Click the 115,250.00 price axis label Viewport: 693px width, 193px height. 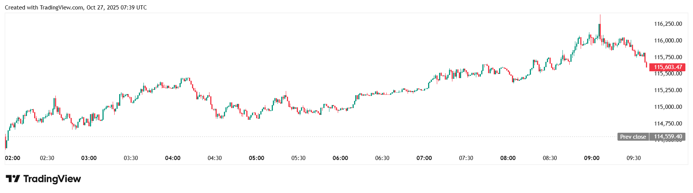(x=668, y=90)
